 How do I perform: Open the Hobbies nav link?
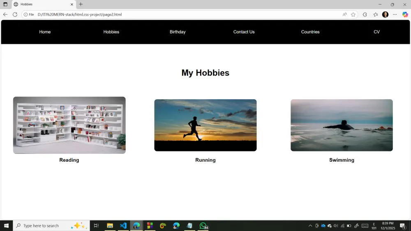coord(111,32)
